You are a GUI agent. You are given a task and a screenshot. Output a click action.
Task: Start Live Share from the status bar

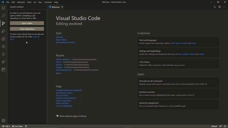click(17, 126)
